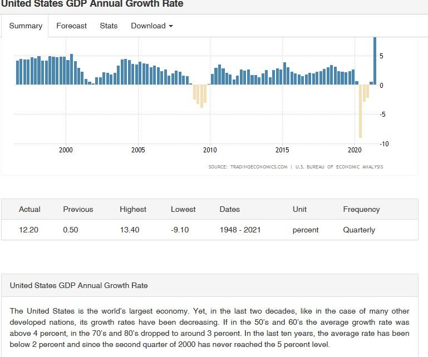The image size is (428, 357).
Task: Select the 'Lowest' column header
Action: click(183, 209)
